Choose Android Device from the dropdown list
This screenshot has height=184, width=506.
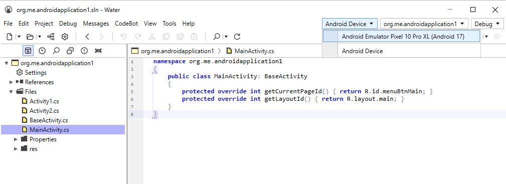pyautogui.click(x=402, y=51)
